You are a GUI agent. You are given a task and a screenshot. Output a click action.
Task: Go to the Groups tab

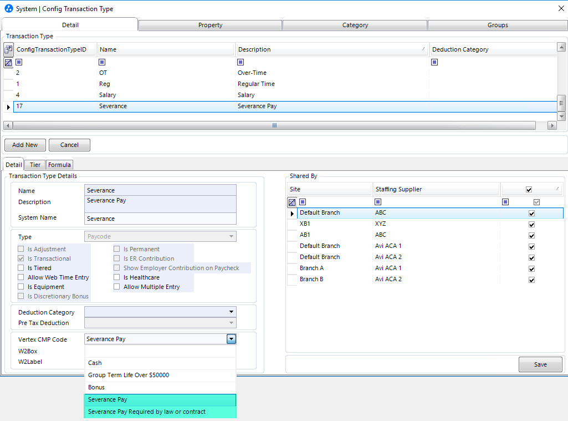[x=498, y=25]
